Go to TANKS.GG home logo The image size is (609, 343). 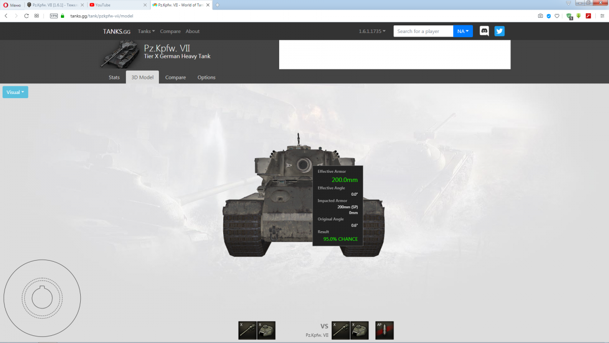[x=116, y=32]
